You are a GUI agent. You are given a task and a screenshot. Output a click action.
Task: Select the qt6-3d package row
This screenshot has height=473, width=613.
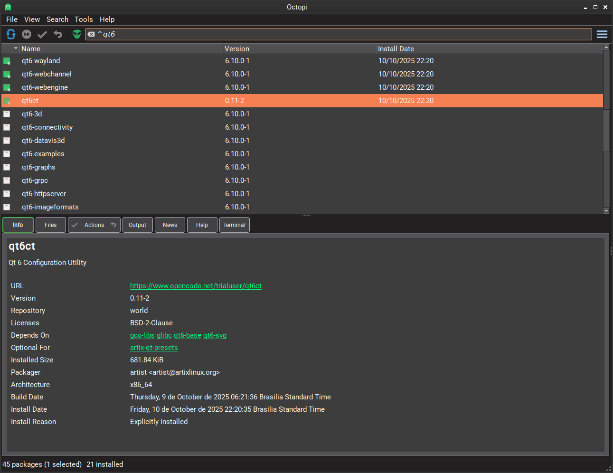(302, 114)
